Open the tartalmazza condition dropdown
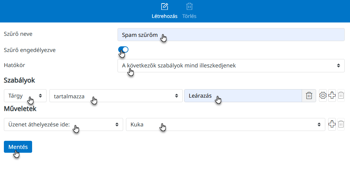This screenshot has height=171, width=350. 115,96
